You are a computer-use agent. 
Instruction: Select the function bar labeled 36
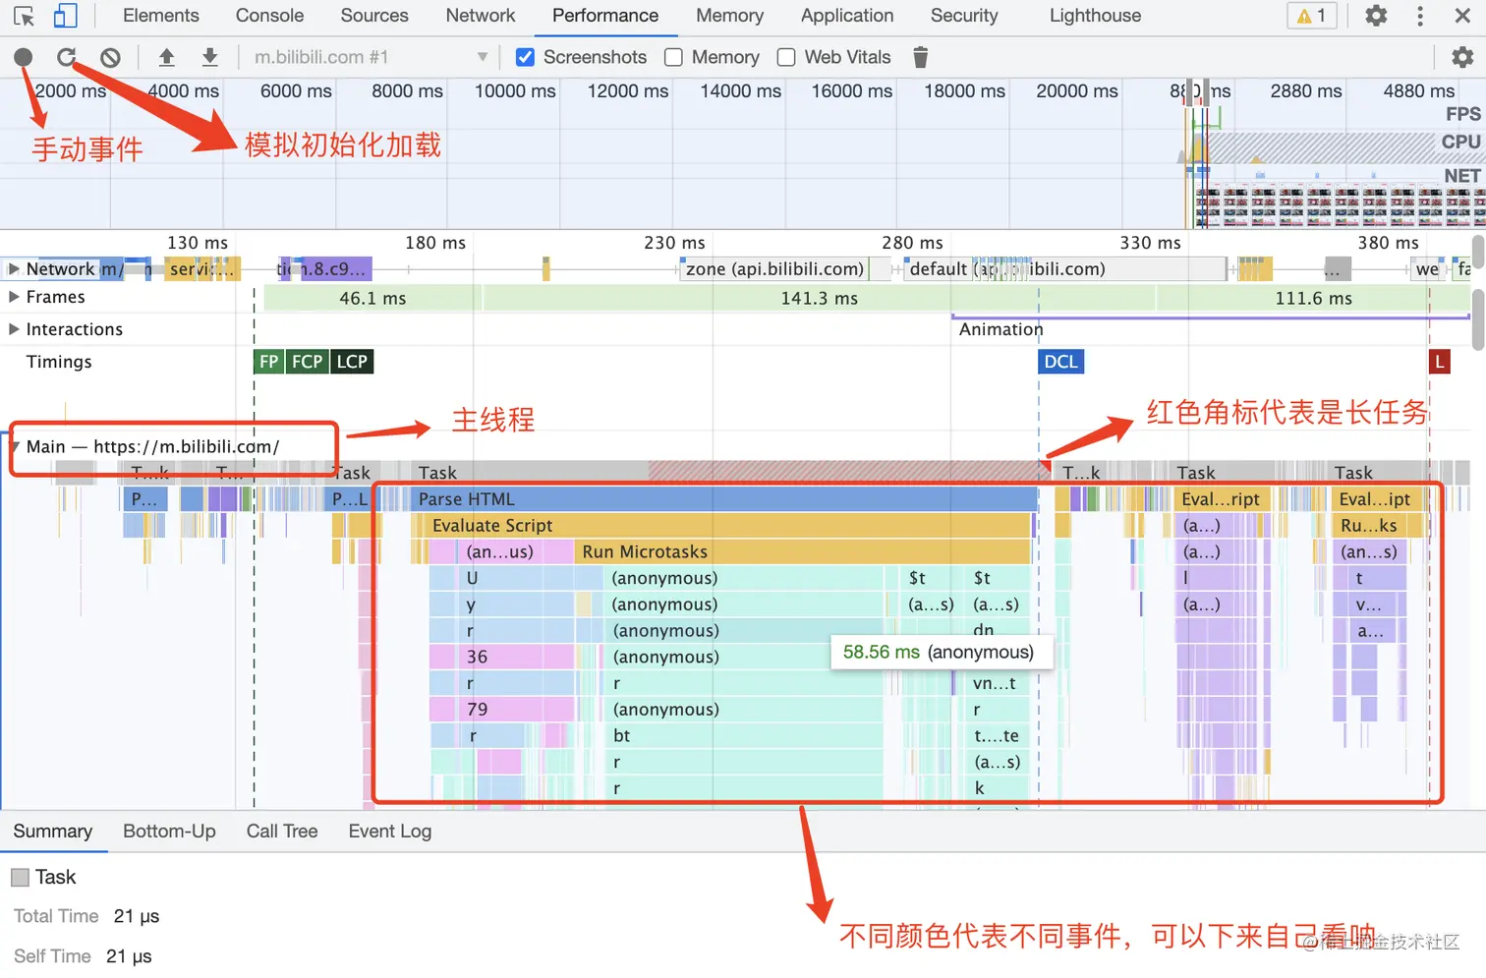click(x=501, y=657)
